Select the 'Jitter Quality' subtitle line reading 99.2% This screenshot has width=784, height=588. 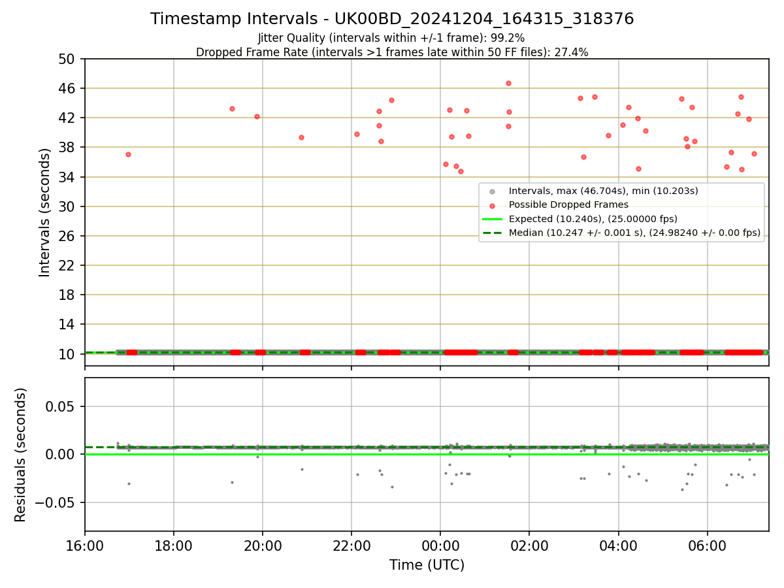tap(391, 38)
